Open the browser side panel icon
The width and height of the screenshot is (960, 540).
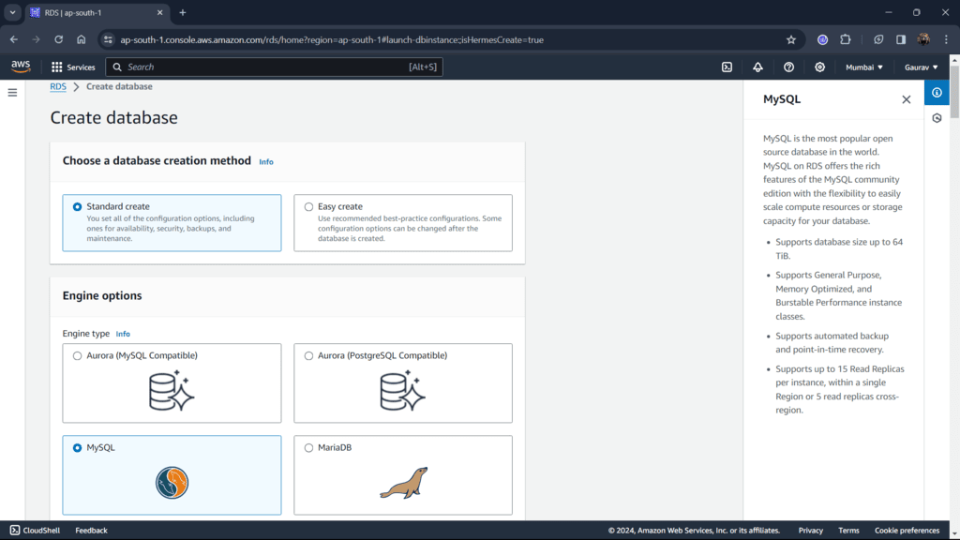pyautogui.click(x=901, y=39)
